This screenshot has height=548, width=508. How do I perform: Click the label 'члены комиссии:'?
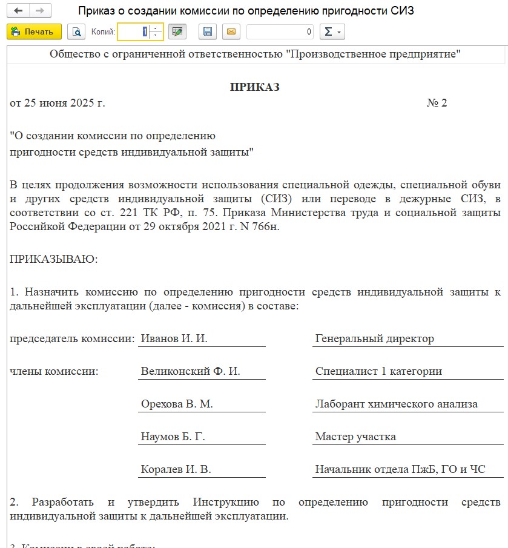point(54,371)
